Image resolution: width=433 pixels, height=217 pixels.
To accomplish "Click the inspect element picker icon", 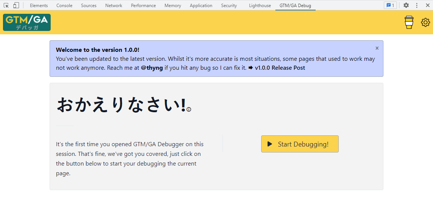I will pyautogui.click(x=6, y=6).
